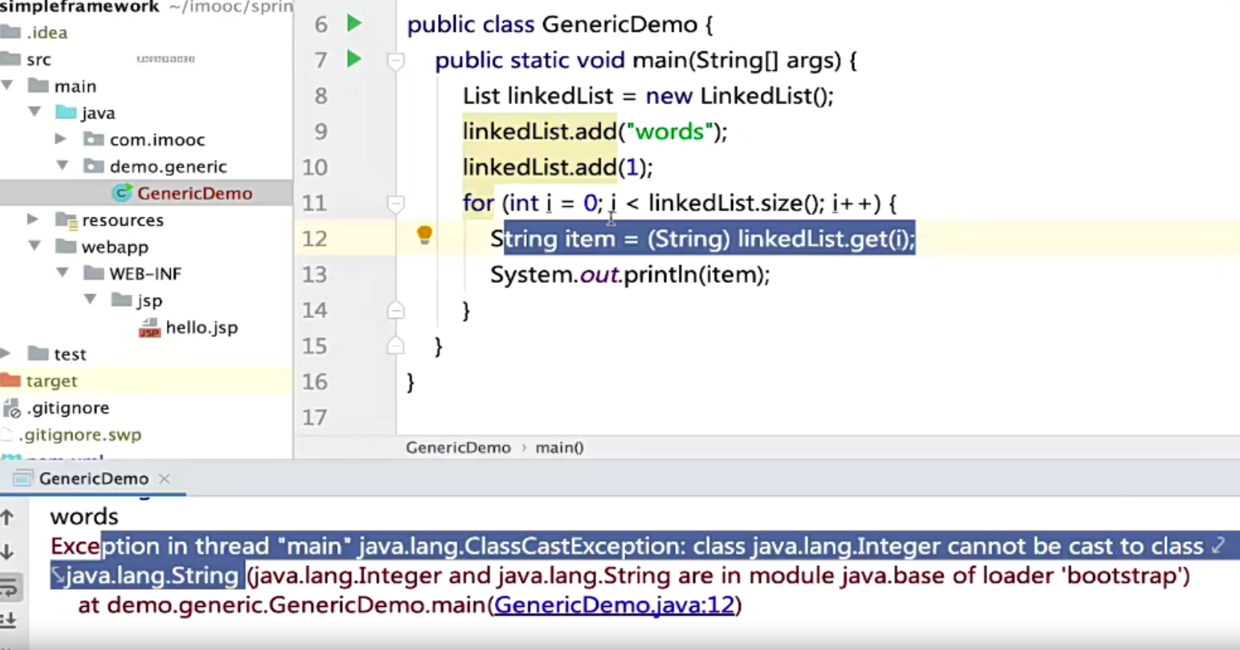The width and height of the screenshot is (1240, 650).
Task: Click the run icon beside the main method
Action: pyautogui.click(x=354, y=59)
